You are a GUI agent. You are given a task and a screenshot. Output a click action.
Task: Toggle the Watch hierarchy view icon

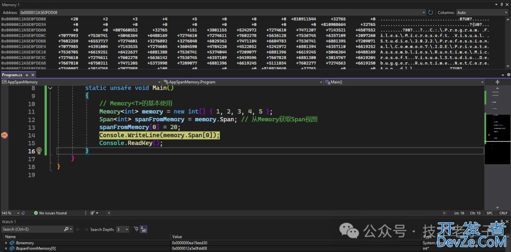click(x=144, y=229)
